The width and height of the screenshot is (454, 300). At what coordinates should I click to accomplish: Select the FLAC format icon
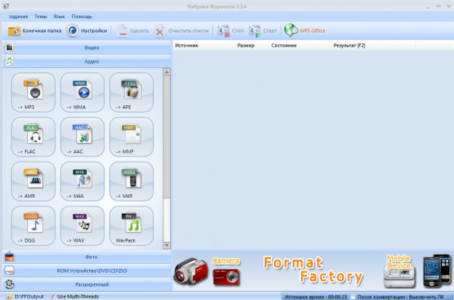[x=33, y=137]
